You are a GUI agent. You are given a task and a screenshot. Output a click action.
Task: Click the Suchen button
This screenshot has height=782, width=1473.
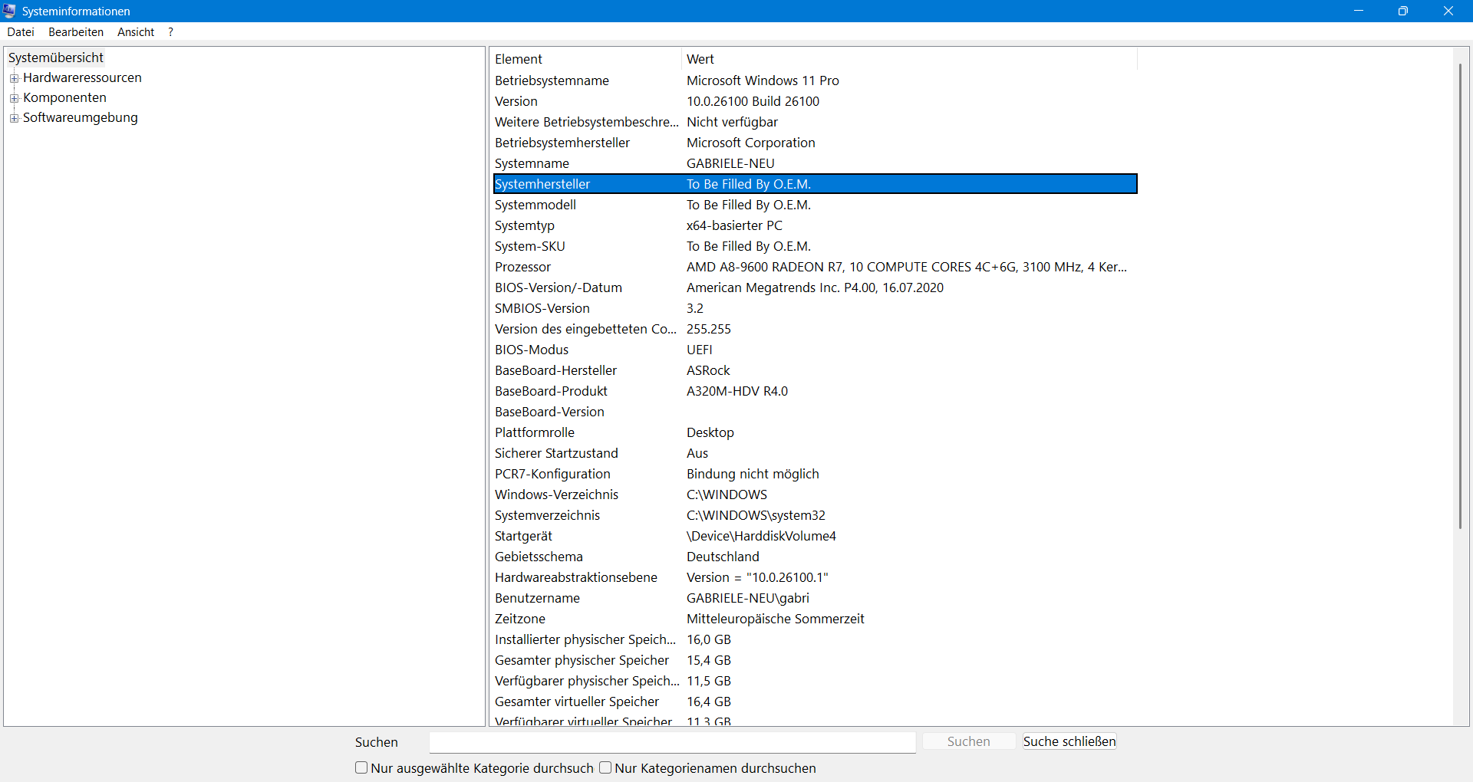tap(969, 741)
